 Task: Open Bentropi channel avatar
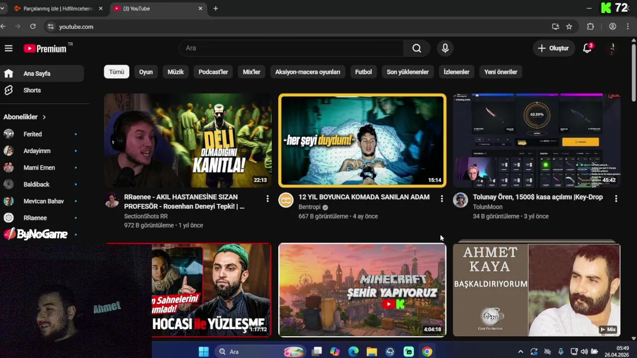pyautogui.click(x=286, y=200)
